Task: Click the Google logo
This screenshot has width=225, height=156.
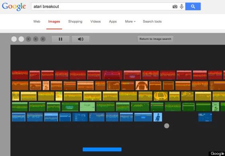Action: pyautogui.click(x=14, y=7)
